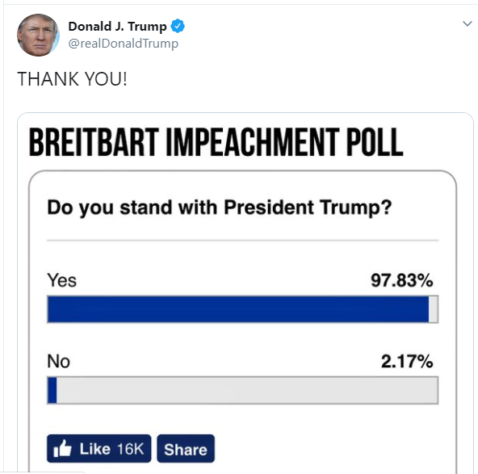Image resolution: width=478 pixels, height=474 pixels.
Task: Click the 16K like count
Action: [130, 449]
